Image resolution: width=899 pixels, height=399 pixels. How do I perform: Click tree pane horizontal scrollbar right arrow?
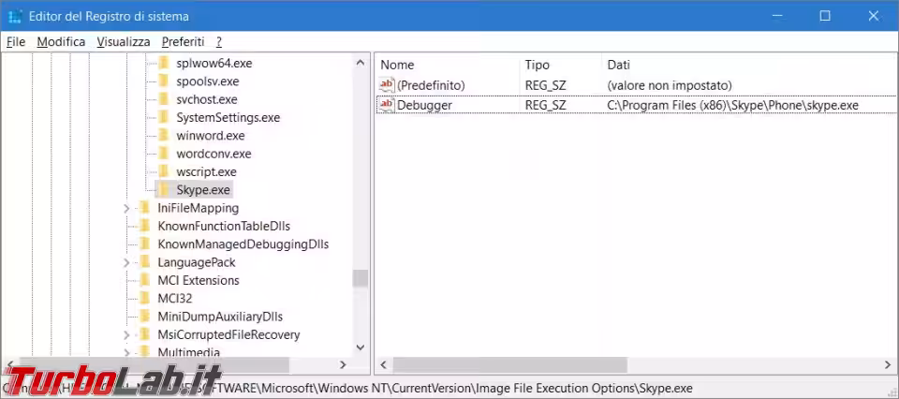pos(343,364)
